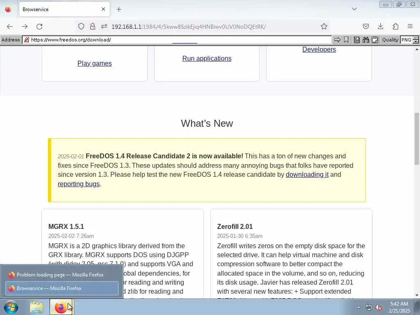The height and width of the screenshot is (315, 420).
Task: Increase Quality with stepper up arrow
Action: [415, 38]
